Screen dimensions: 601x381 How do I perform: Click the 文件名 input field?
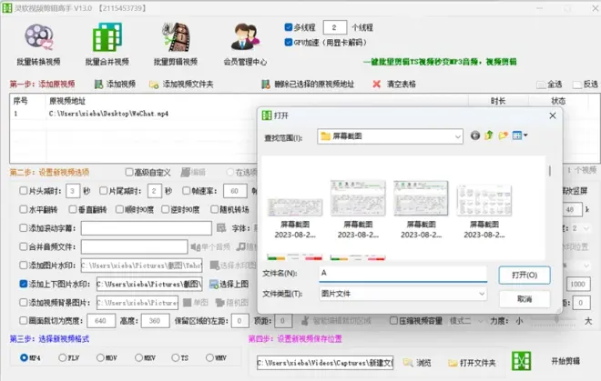(x=402, y=274)
